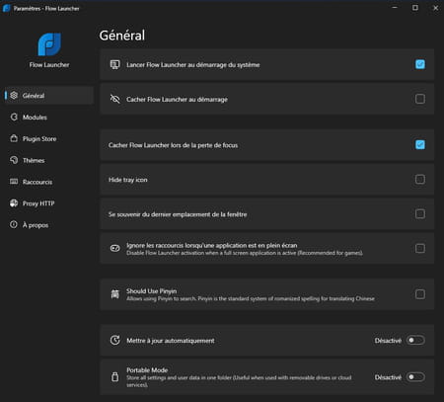Click the Should Use Pinyin description text

tap(251, 298)
